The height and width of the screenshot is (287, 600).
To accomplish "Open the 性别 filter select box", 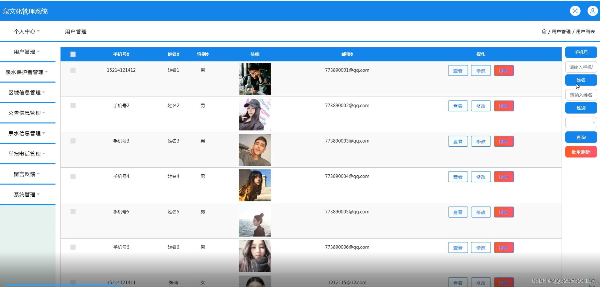I will click(581, 122).
